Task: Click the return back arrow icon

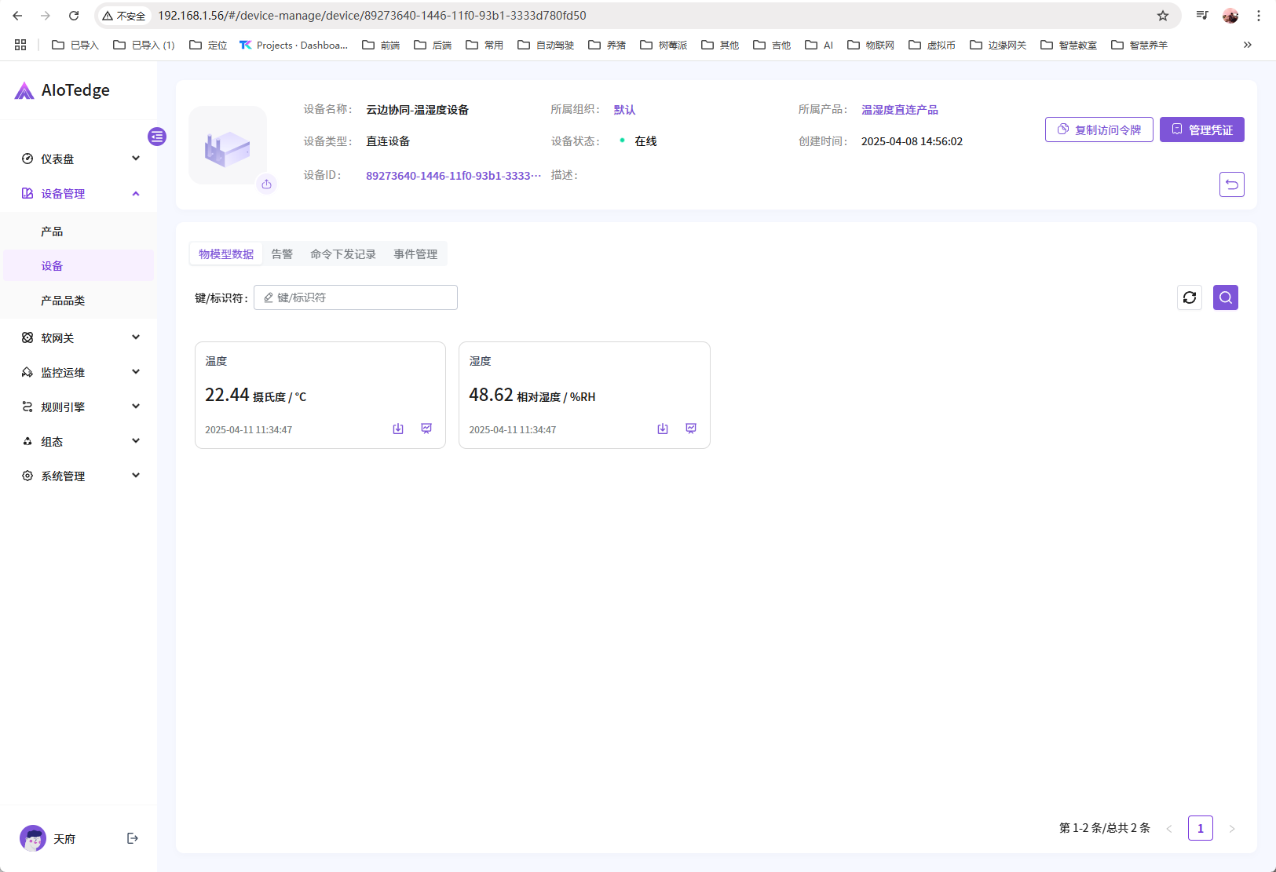Action: pos(1231,184)
